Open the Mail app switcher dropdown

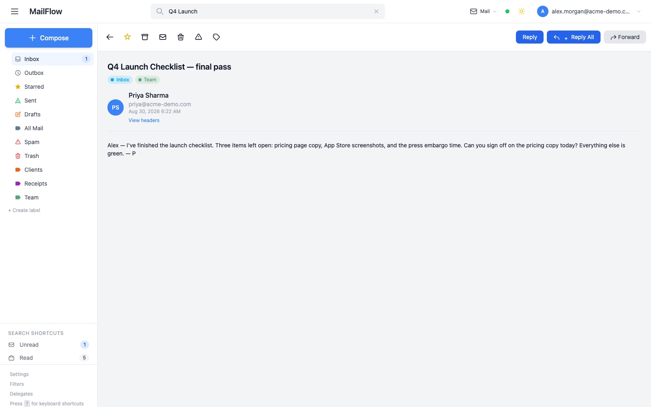(483, 11)
